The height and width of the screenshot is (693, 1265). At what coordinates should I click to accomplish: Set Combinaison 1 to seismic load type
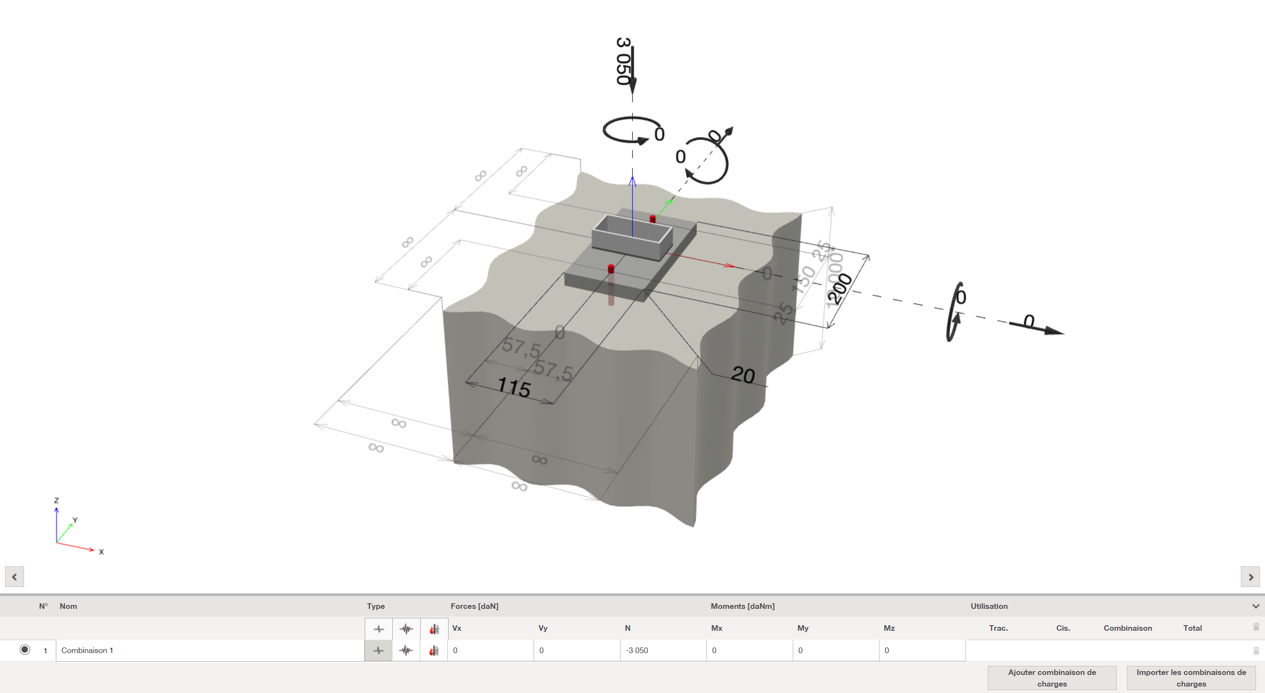[406, 651]
